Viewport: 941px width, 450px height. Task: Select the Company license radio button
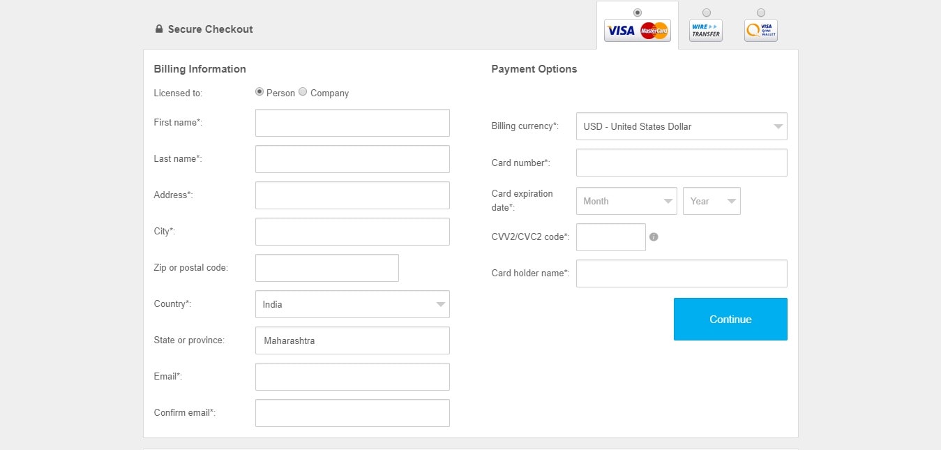click(303, 91)
